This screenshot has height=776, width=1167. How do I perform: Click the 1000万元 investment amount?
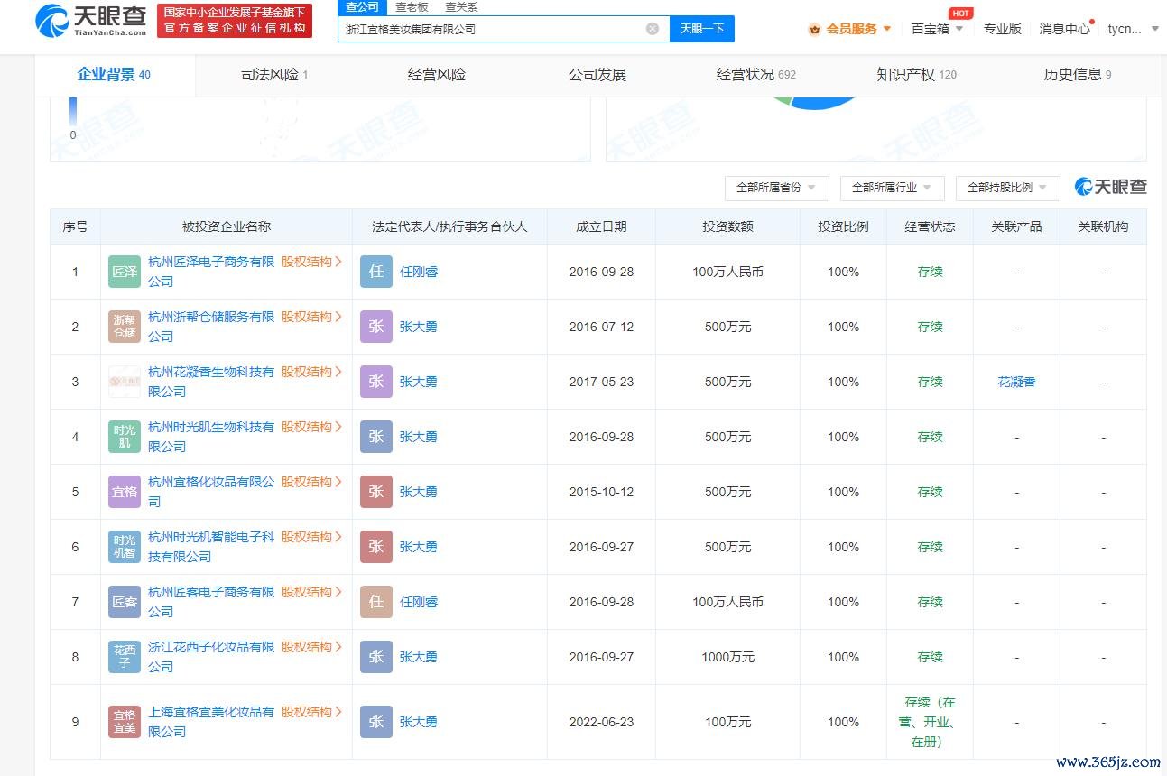tap(727, 657)
